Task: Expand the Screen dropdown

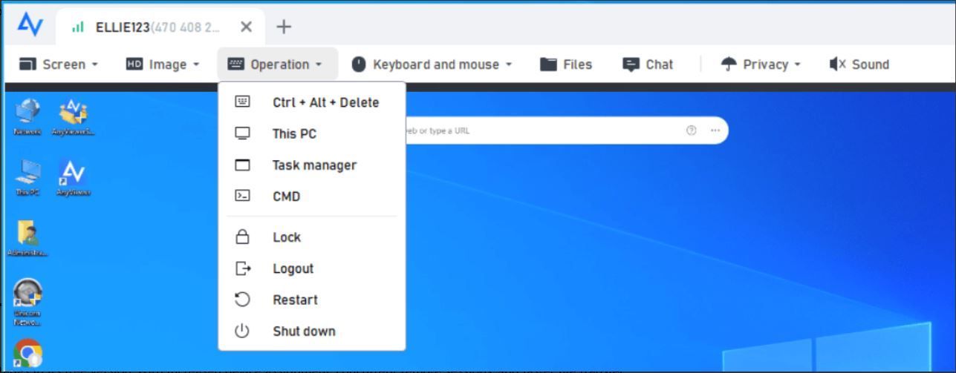Action: [x=58, y=65]
